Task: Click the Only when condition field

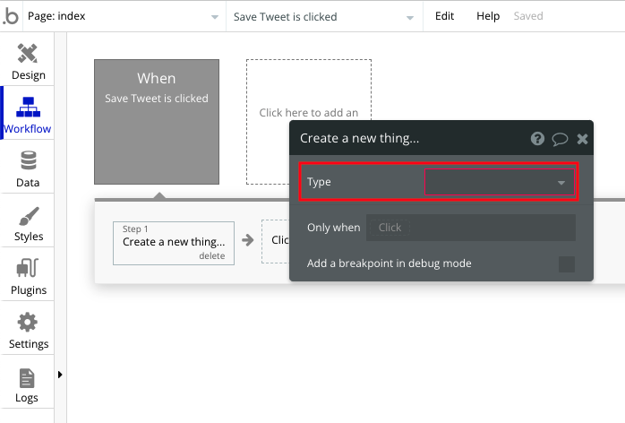Action: click(x=471, y=228)
